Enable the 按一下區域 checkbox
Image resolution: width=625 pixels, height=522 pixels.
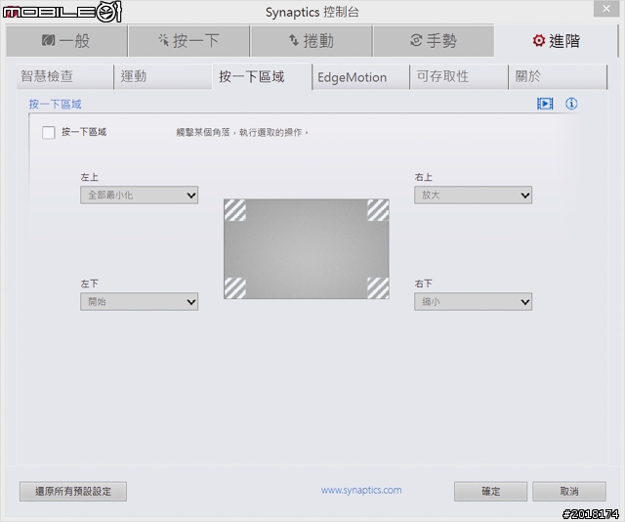pyautogui.click(x=49, y=133)
